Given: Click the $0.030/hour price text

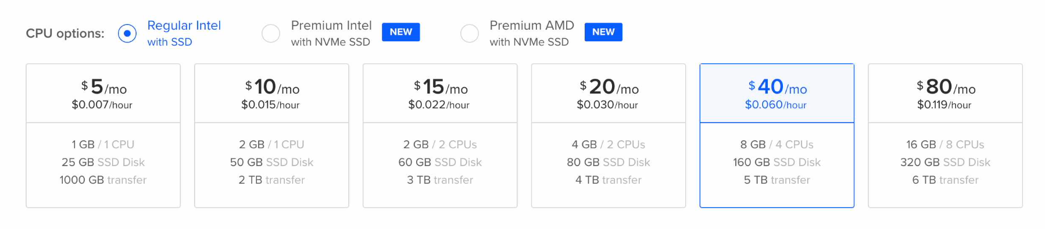Looking at the screenshot, I should click(x=607, y=105).
